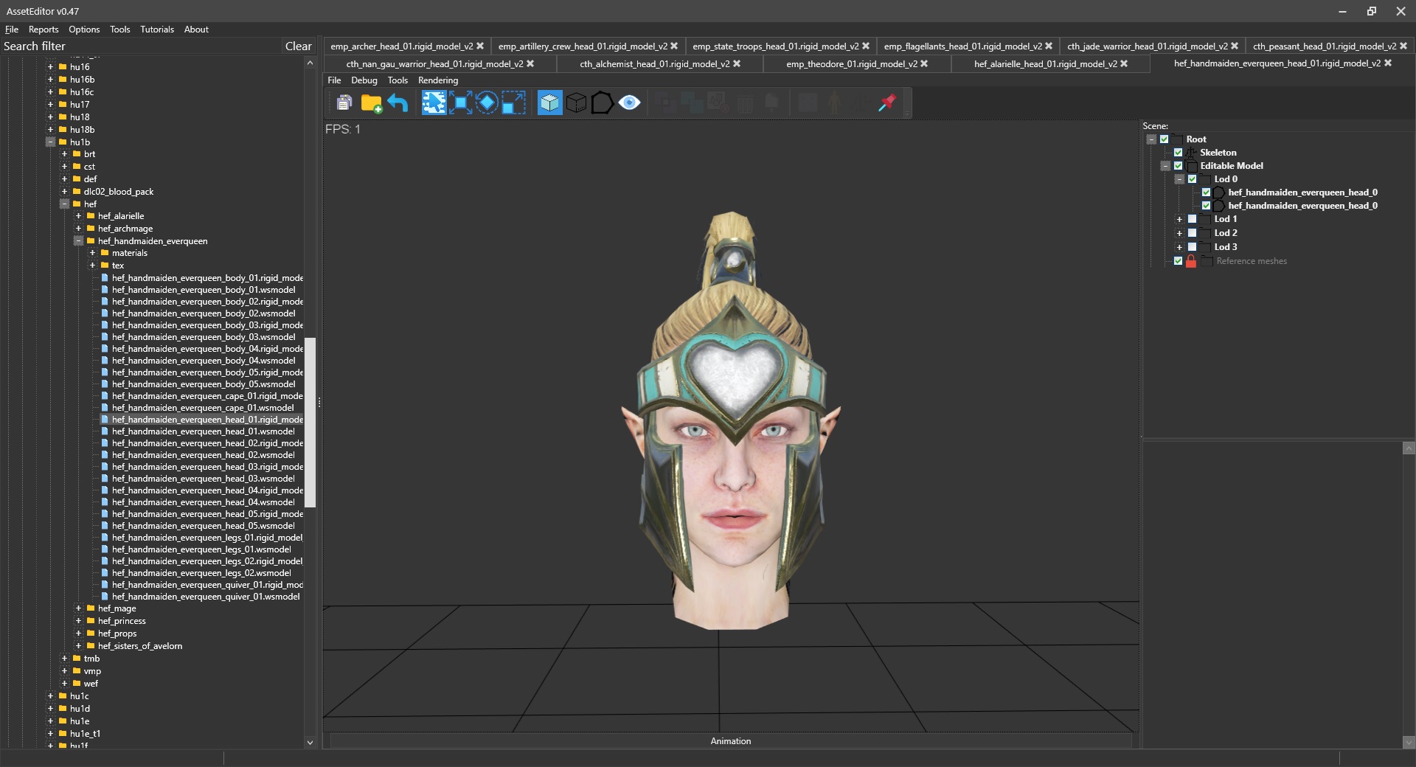Activate the rotate gizmo tool
Image resolution: width=1416 pixels, height=767 pixels.
pos(487,103)
